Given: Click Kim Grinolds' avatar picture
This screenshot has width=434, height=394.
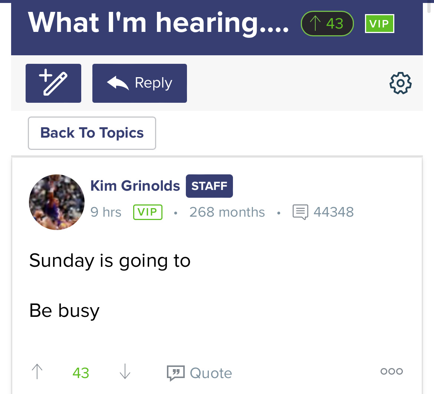Looking at the screenshot, I should (x=57, y=202).
